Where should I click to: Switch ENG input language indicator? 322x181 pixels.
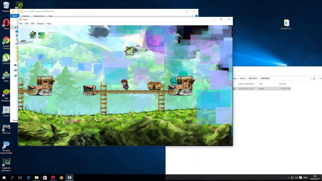pyautogui.click(x=305, y=177)
